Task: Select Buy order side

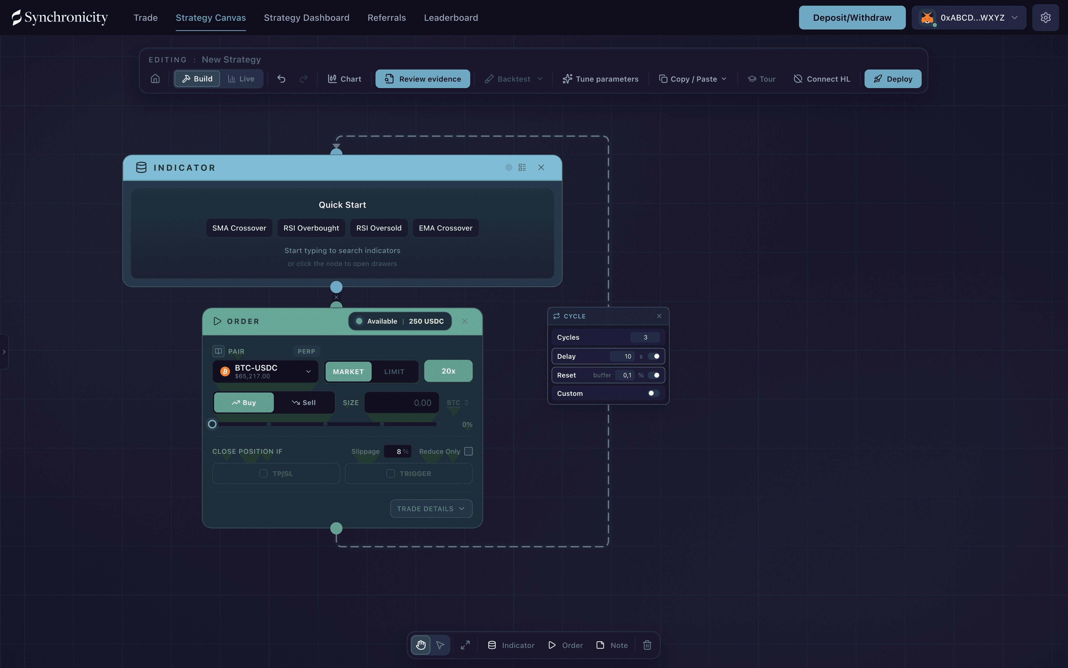Action: click(244, 402)
